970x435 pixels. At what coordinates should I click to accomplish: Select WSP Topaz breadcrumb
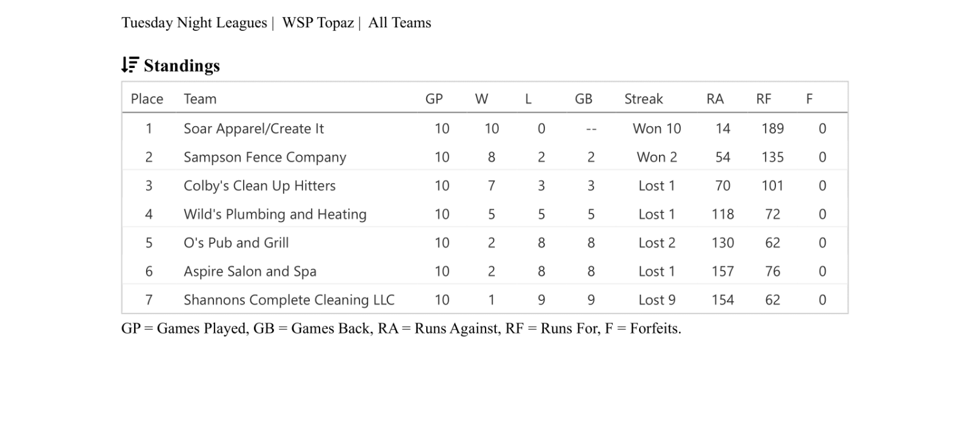pos(318,23)
